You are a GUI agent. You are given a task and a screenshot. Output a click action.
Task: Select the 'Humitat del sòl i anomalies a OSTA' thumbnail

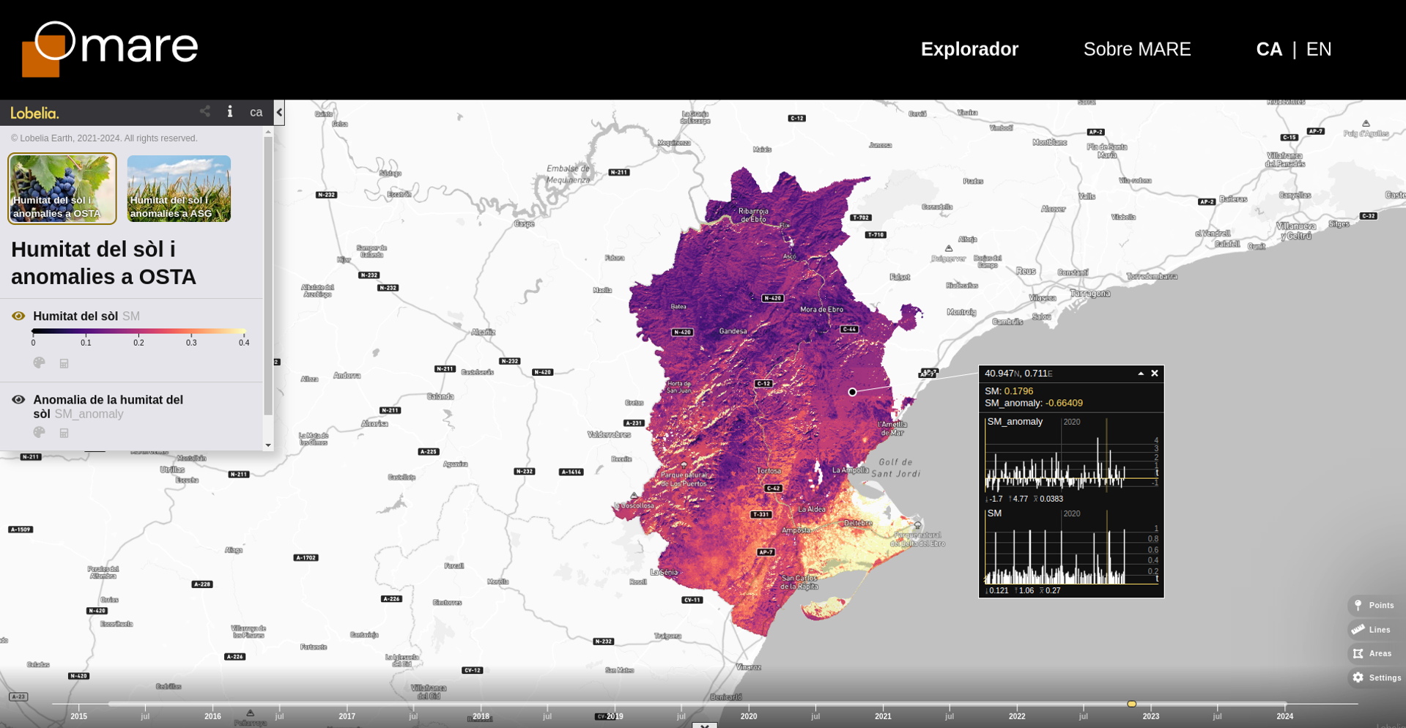tap(62, 188)
